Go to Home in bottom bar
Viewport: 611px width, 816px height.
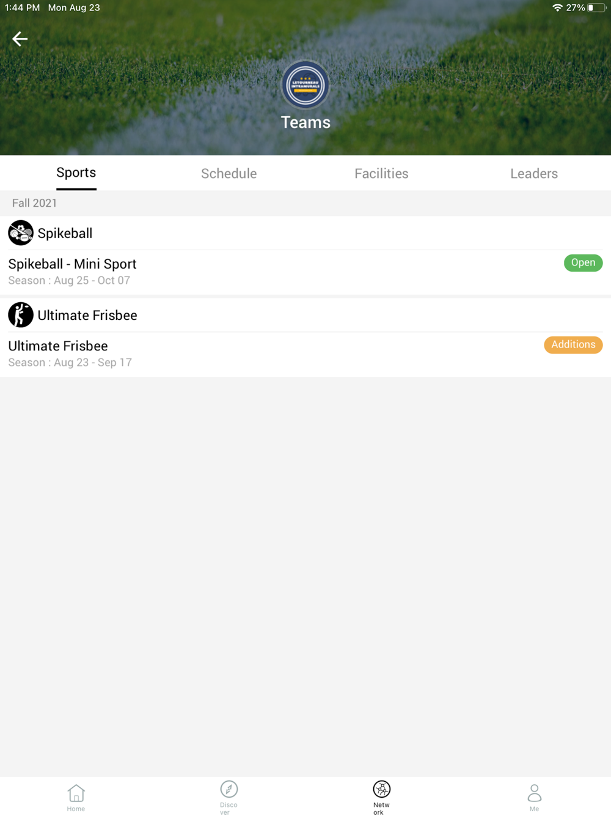click(x=76, y=798)
